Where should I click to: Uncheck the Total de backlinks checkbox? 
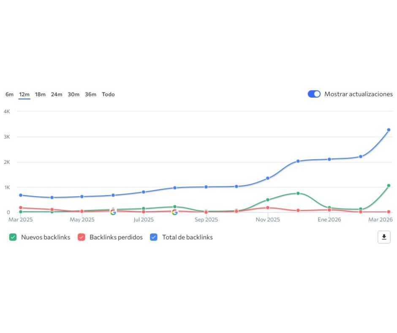(154, 237)
